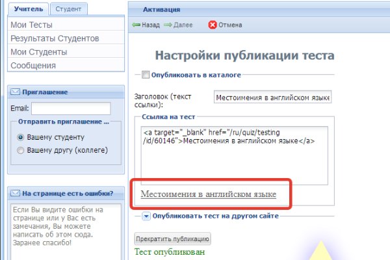The image size is (390, 260).
Task: Open Сообщения in the sidebar
Action: pos(33,66)
